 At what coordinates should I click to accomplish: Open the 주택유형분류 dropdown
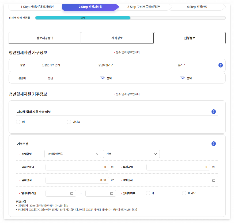click(72, 154)
